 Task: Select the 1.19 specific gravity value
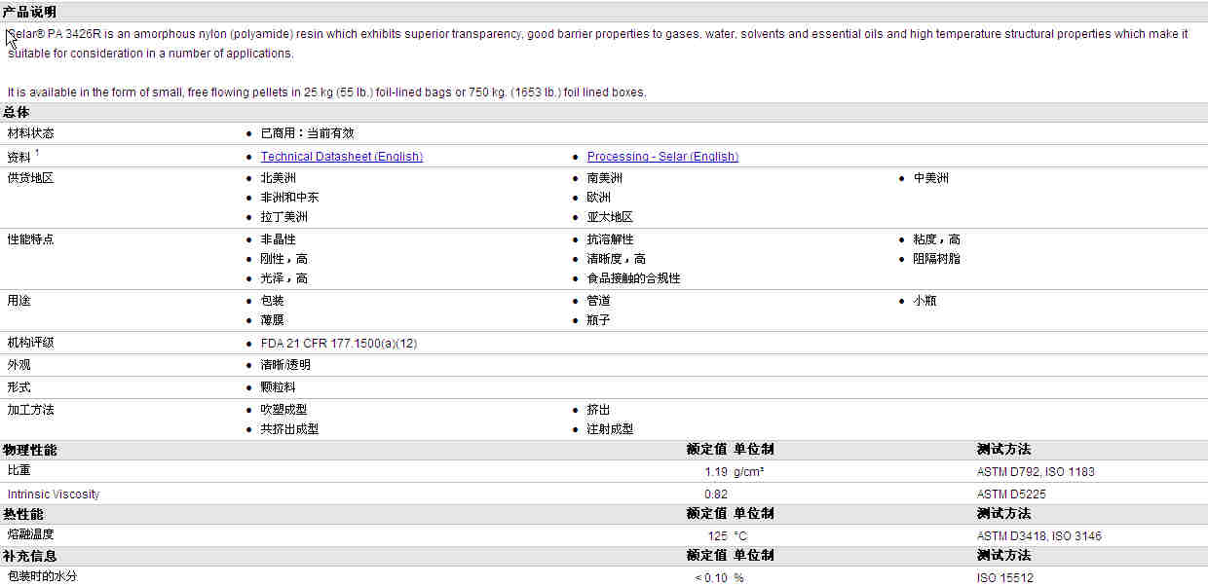716,472
